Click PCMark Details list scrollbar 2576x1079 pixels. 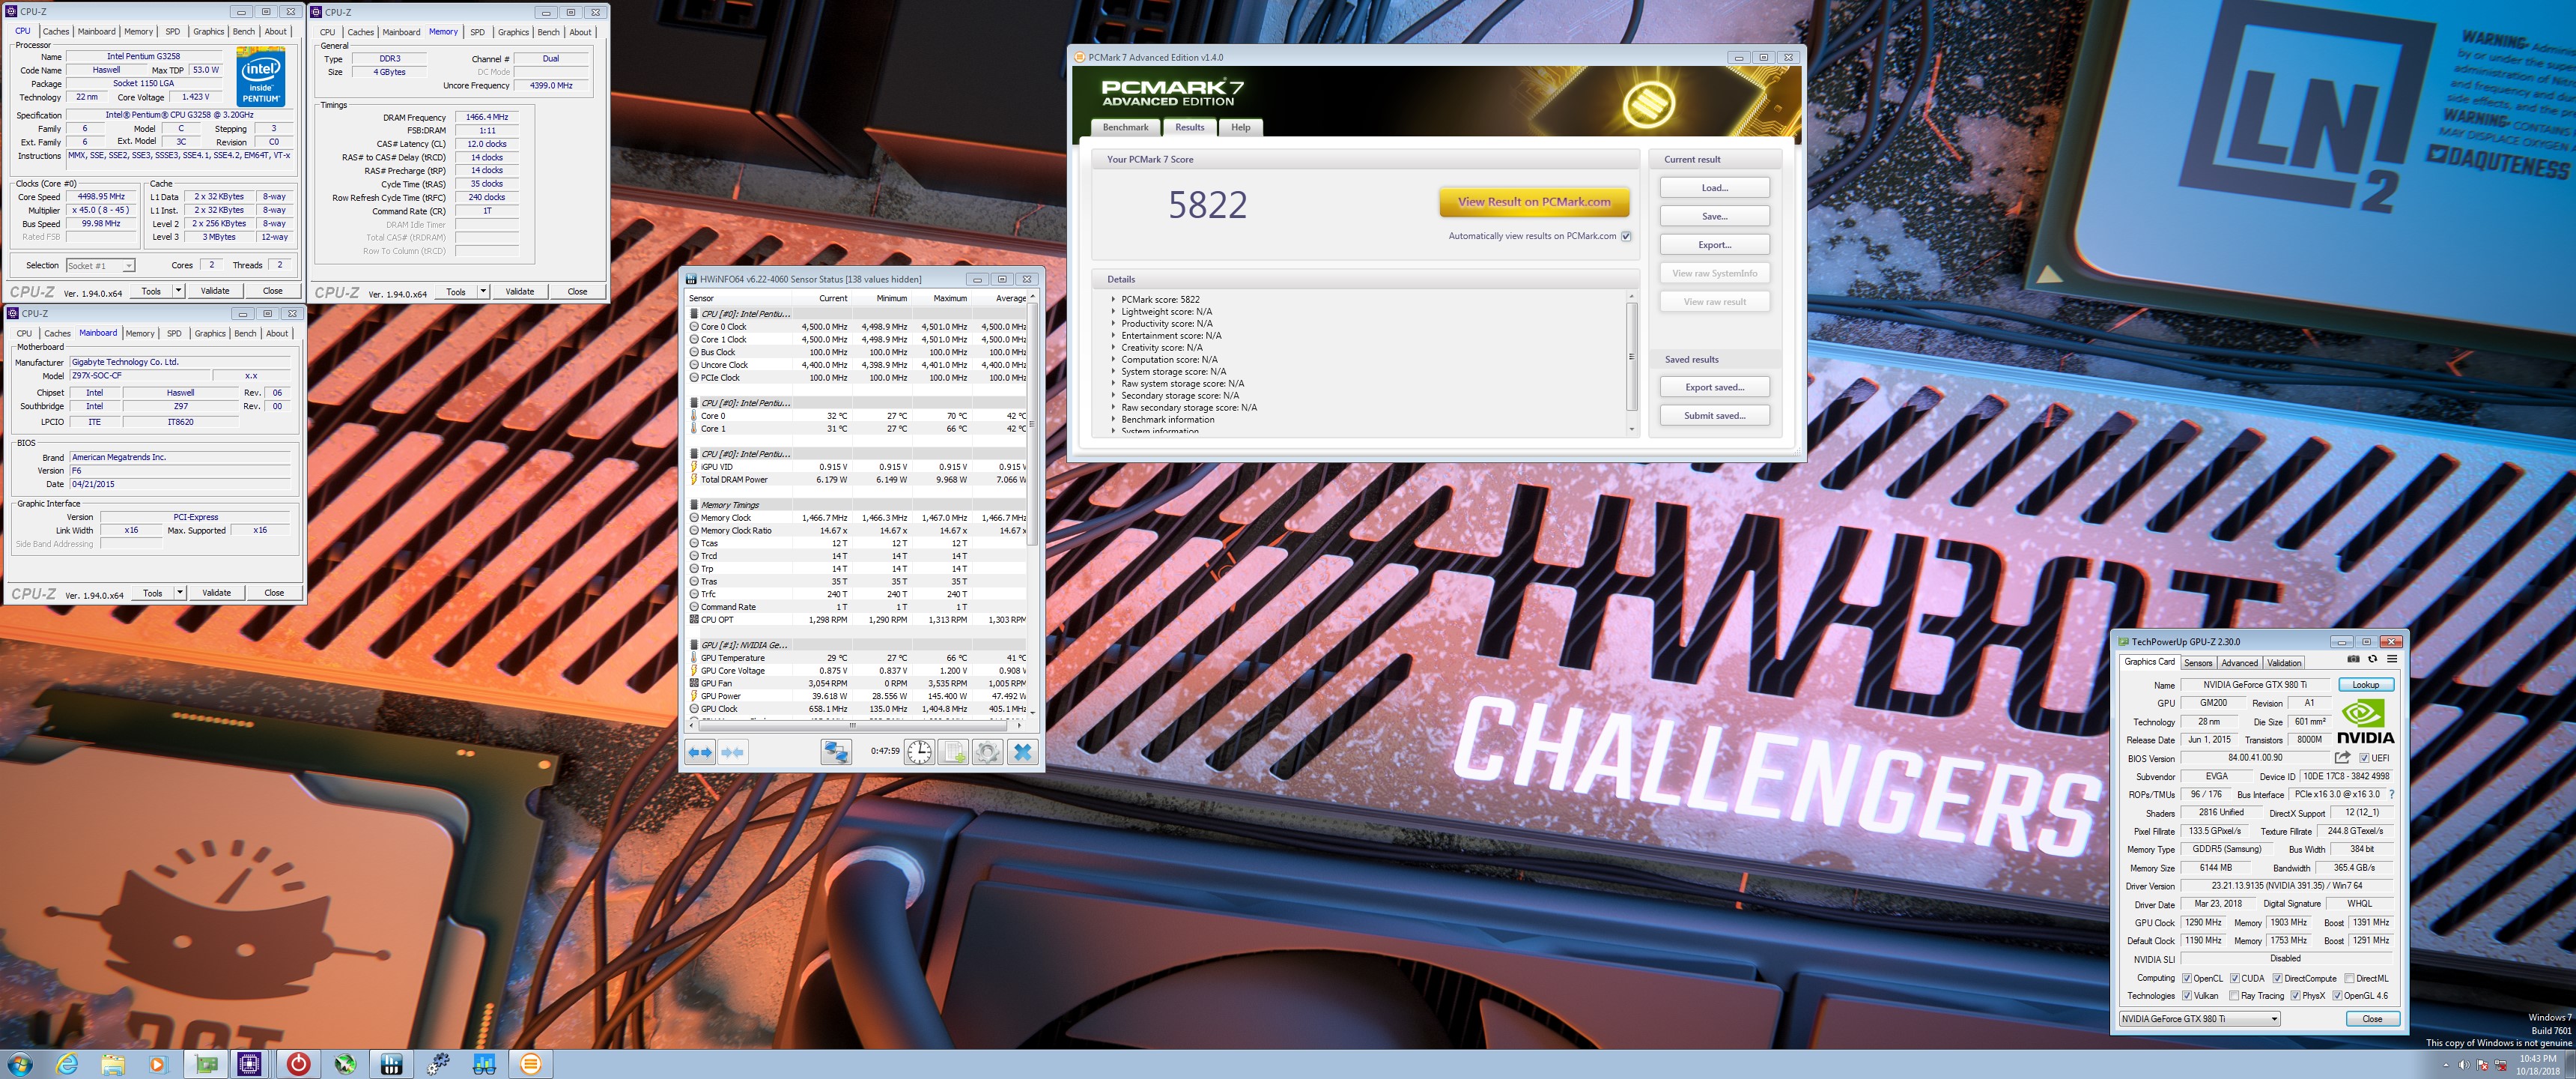click(x=1632, y=361)
